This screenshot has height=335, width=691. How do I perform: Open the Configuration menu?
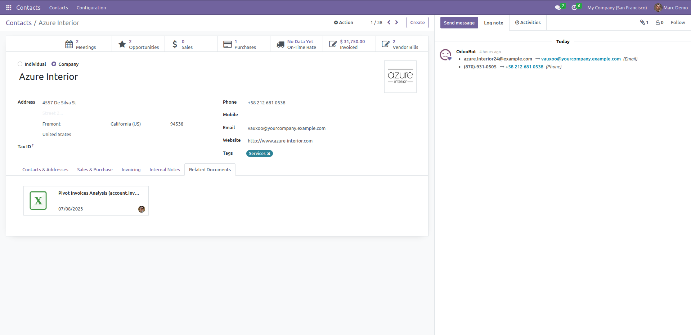[x=91, y=8]
